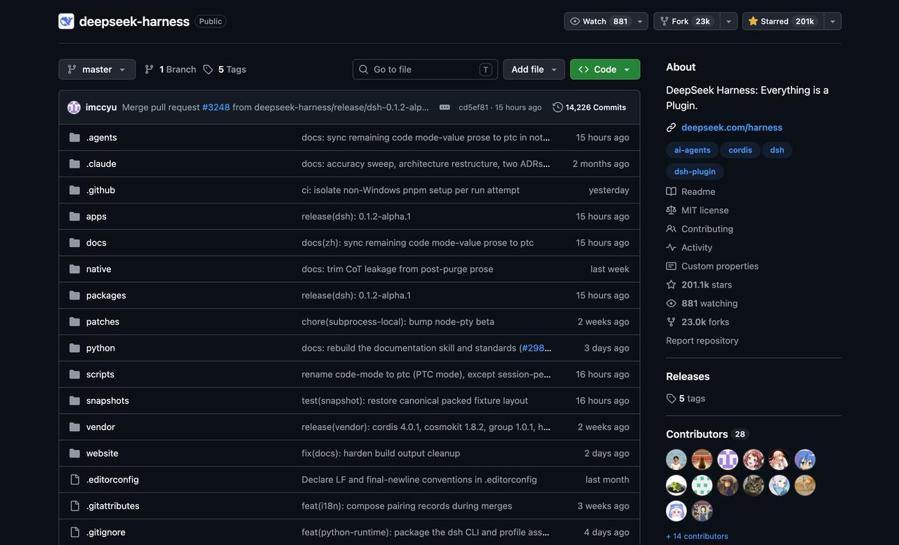
Task: Click the 1 Branch link
Action: [170, 69]
